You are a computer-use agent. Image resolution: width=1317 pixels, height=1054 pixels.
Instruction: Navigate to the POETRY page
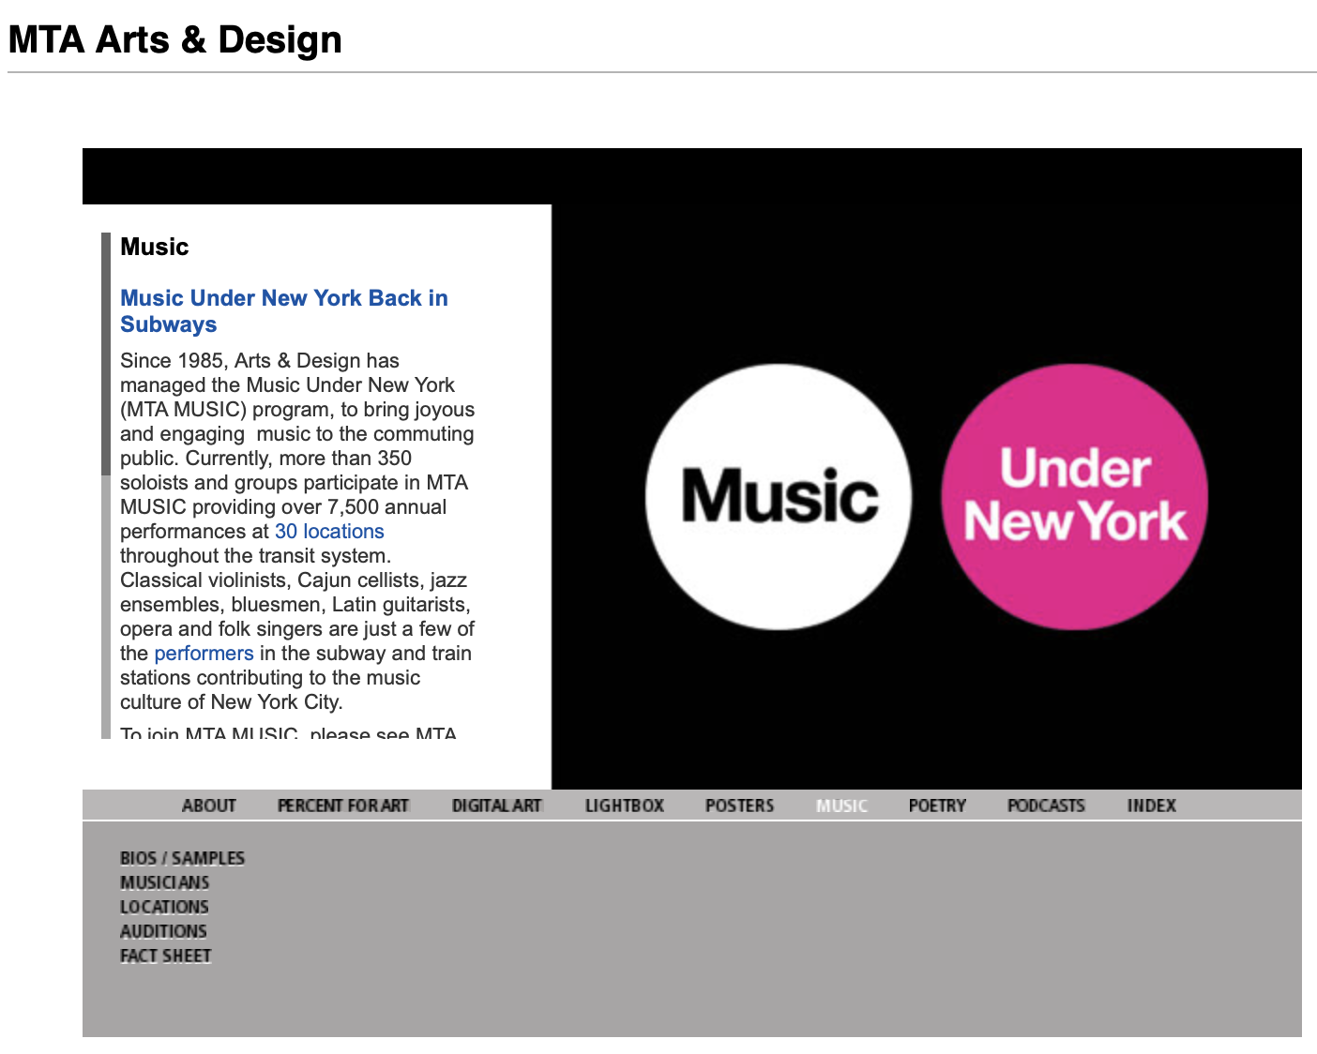[x=937, y=806]
